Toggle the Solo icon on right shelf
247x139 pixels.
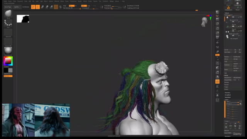tap(217, 95)
